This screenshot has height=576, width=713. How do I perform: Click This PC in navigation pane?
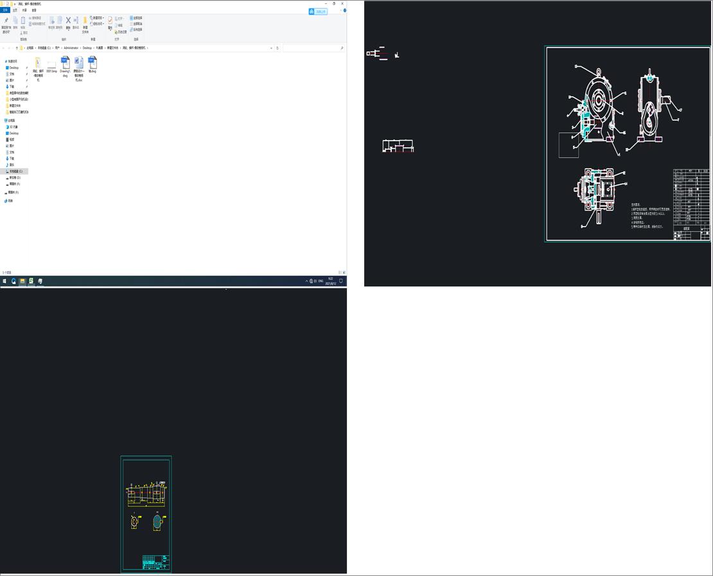tap(10, 121)
